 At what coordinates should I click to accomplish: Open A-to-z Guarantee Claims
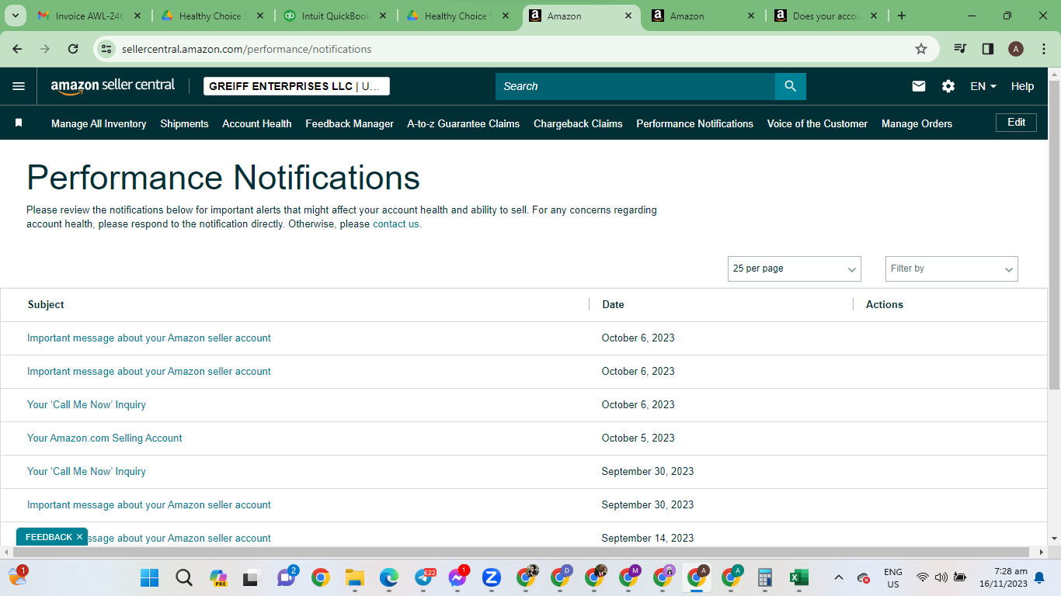click(x=464, y=123)
